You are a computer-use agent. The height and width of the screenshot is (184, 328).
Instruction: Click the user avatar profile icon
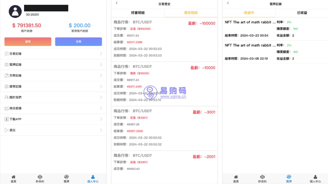click(x=15, y=12)
